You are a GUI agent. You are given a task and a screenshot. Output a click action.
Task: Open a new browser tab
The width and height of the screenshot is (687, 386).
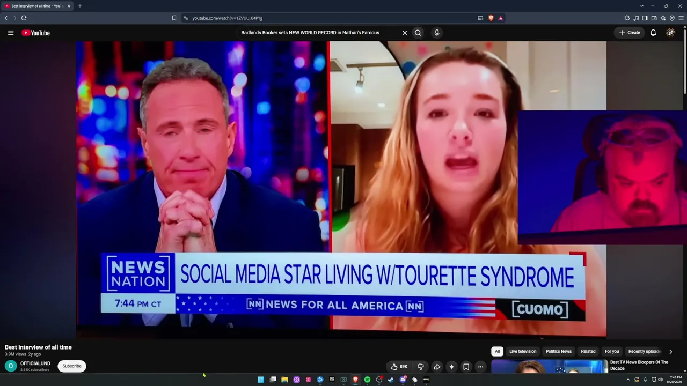[80, 6]
